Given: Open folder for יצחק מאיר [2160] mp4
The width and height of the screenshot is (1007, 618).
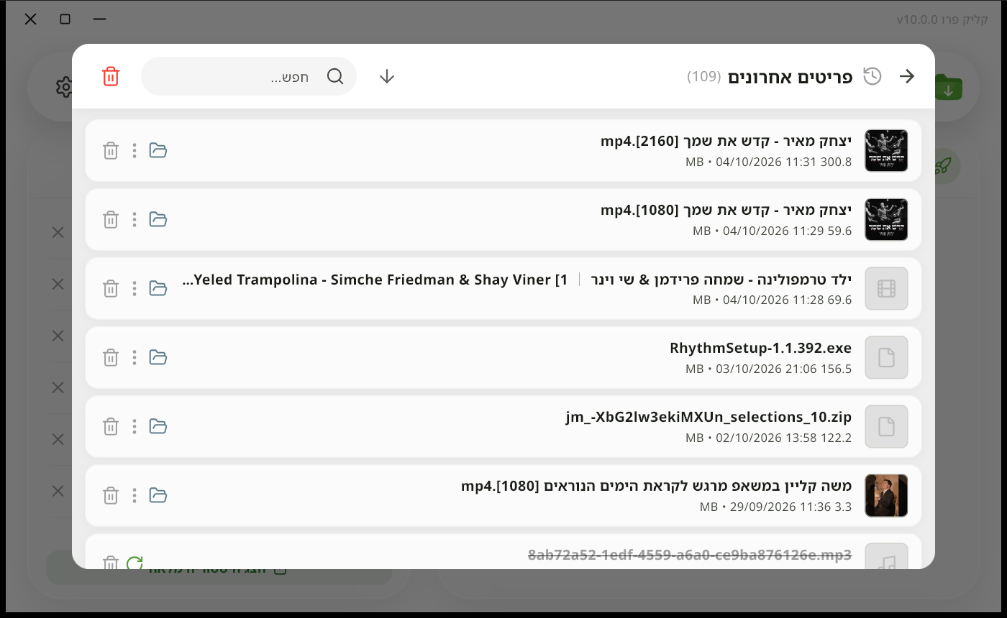Looking at the screenshot, I should 158,150.
